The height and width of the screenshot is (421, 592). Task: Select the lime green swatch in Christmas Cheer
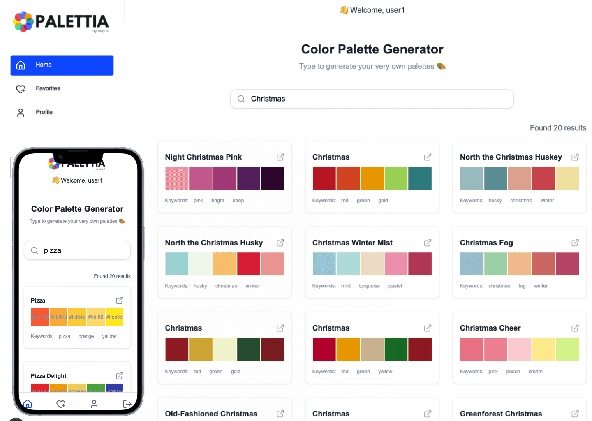click(567, 349)
